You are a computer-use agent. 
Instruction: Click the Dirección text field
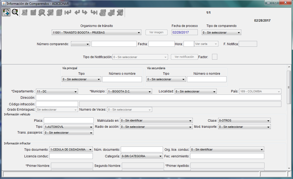158,98
